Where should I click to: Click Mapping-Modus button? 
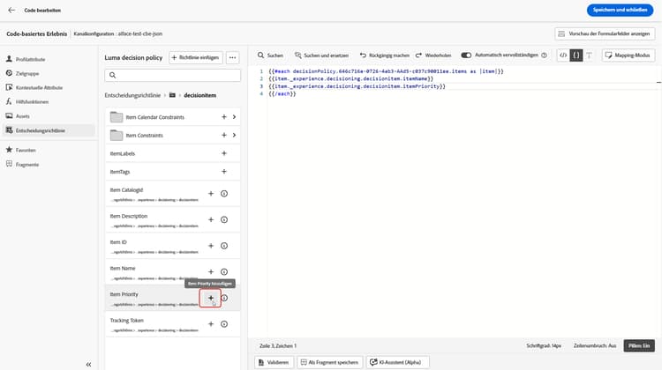628,55
